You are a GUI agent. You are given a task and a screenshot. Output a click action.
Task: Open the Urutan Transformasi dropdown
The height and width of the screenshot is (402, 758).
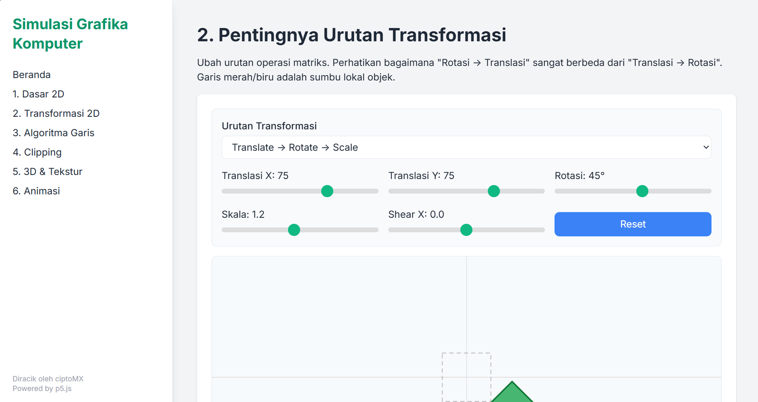click(x=466, y=148)
